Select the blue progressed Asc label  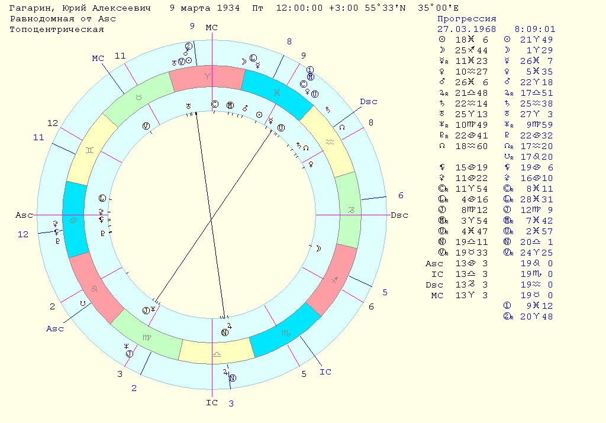[55, 328]
